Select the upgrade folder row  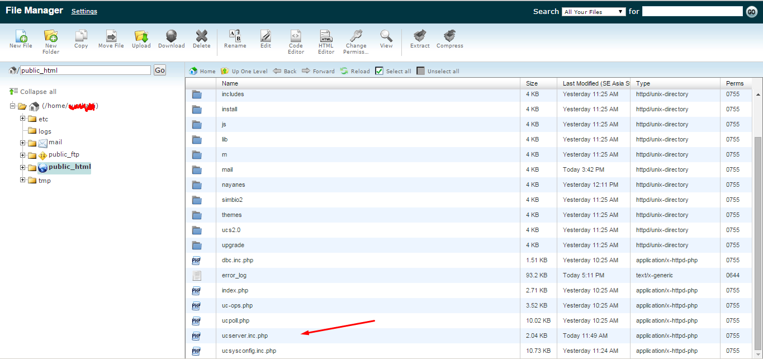click(x=469, y=245)
